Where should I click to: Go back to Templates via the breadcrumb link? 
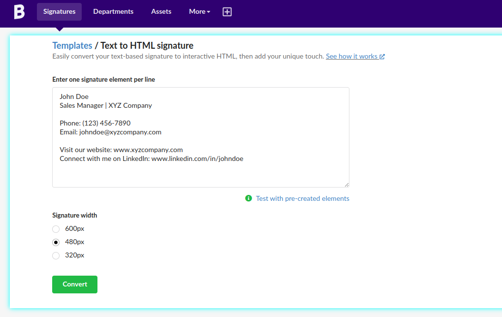72,45
